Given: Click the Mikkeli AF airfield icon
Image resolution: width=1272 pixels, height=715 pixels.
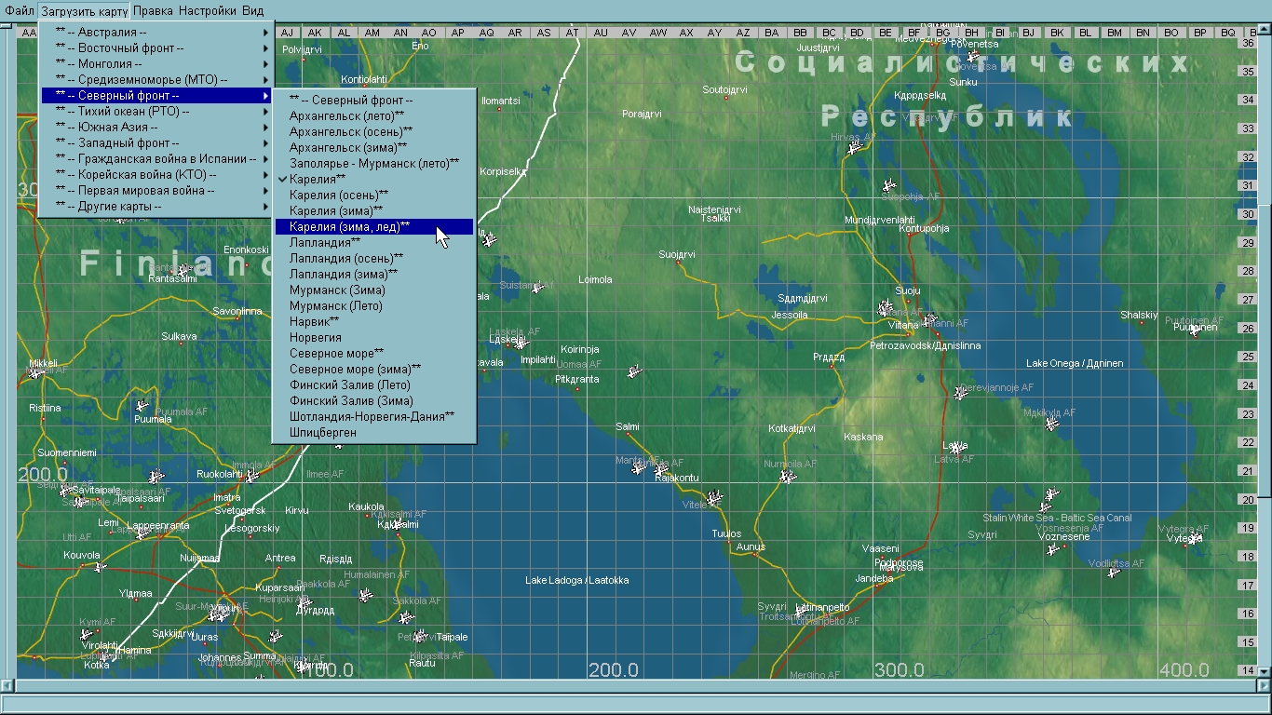Looking at the screenshot, I should [x=36, y=372].
